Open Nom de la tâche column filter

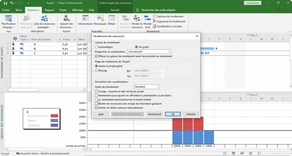coord(60,40)
